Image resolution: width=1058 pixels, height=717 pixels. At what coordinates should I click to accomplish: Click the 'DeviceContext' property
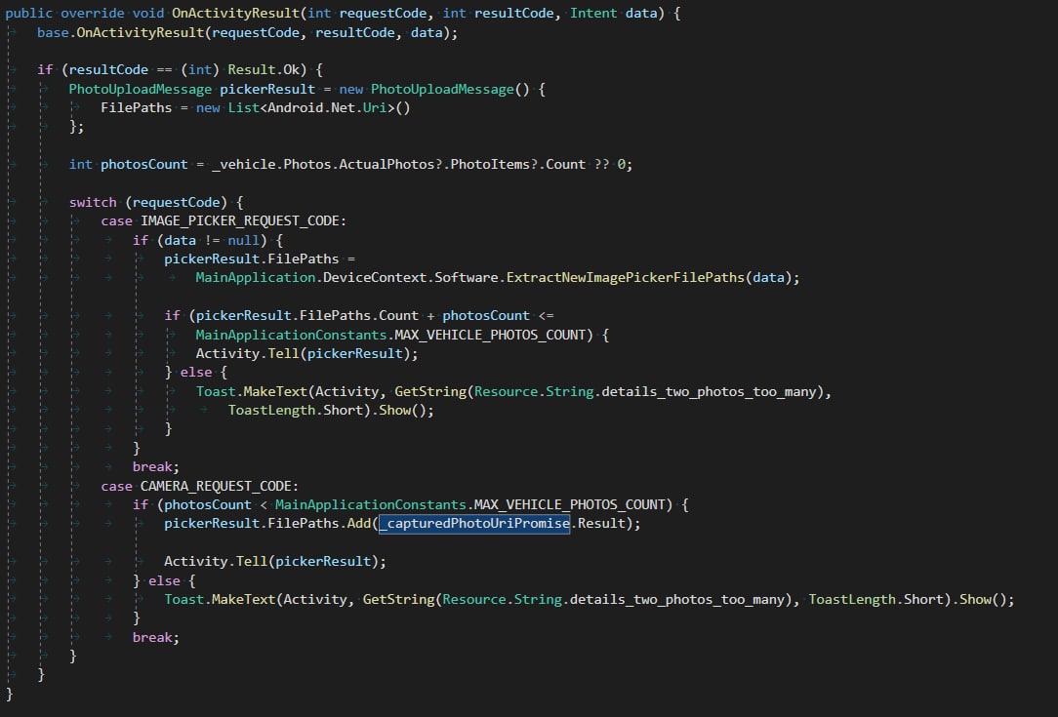point(375,278)
